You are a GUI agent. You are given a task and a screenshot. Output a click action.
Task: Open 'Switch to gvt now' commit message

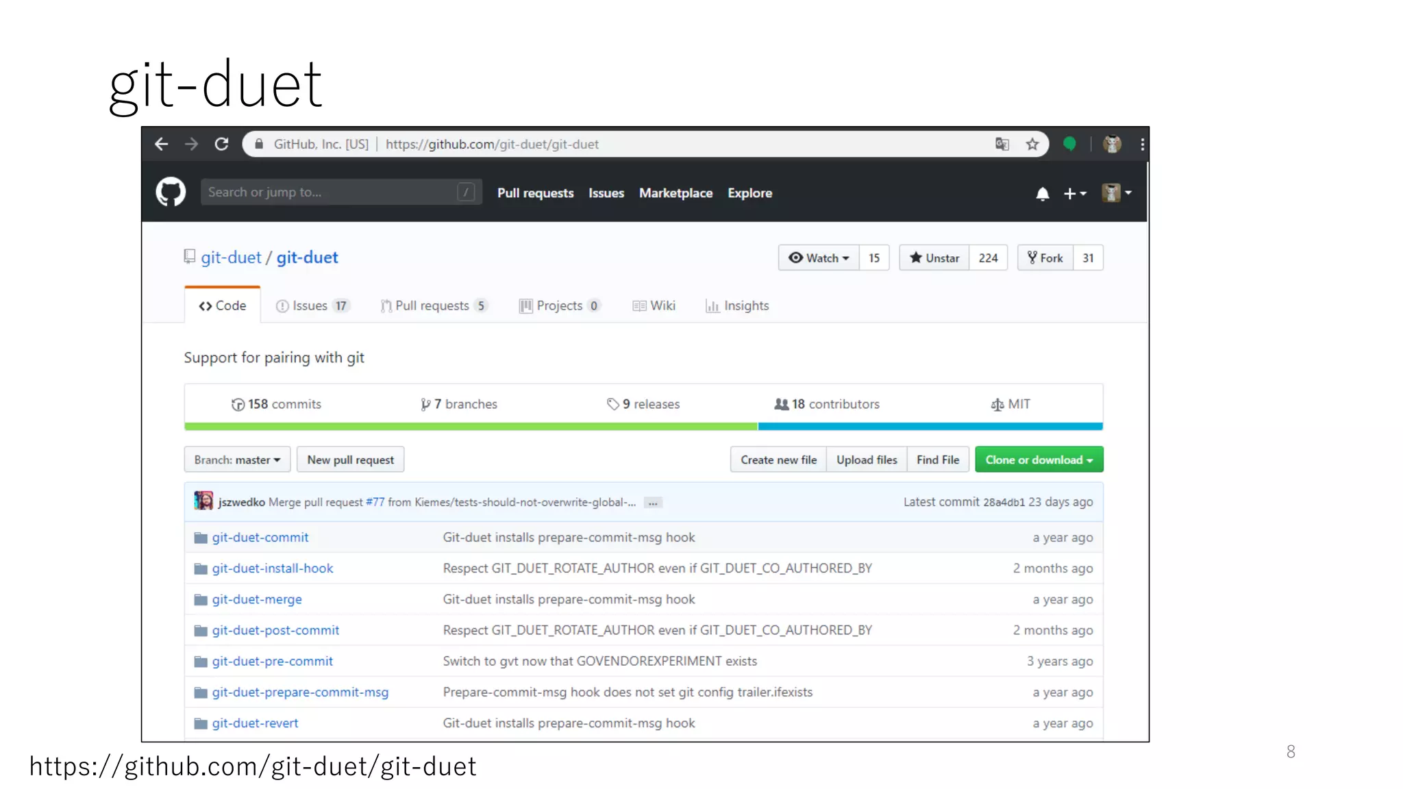pos(600,661)
